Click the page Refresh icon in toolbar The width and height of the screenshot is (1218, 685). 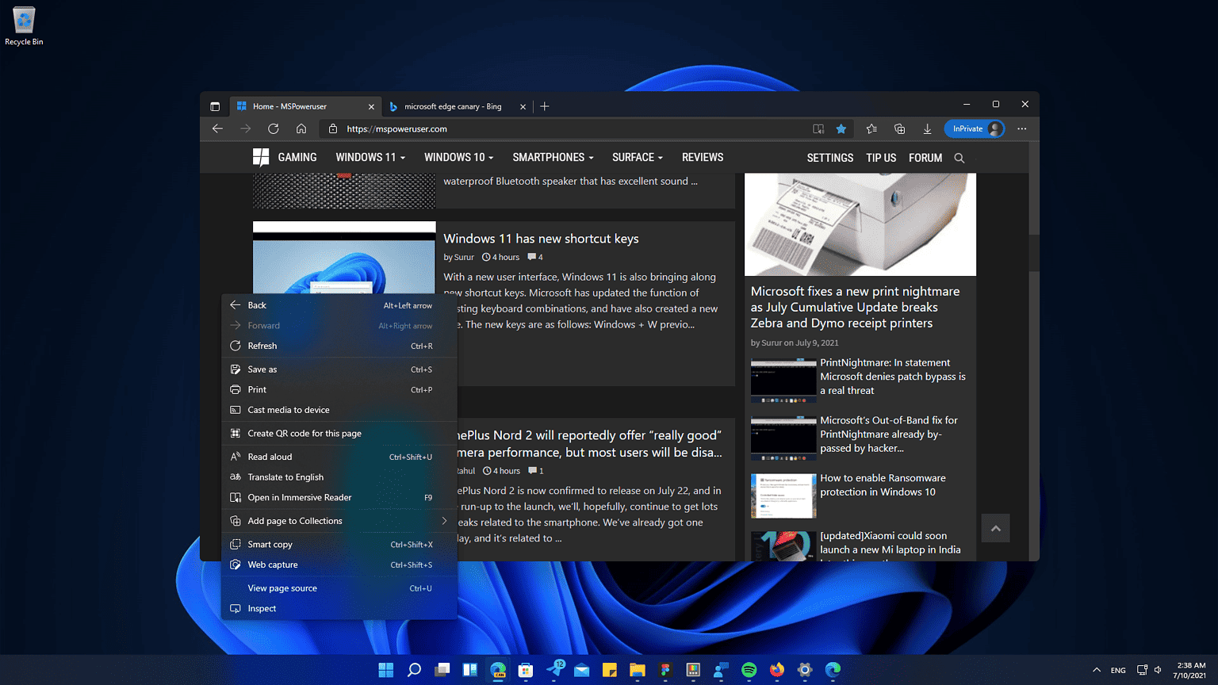[x=273, y=128]
